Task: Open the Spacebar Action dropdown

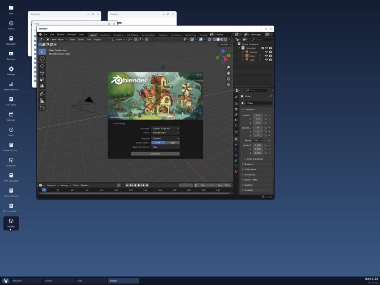Action: pos(165,147)
